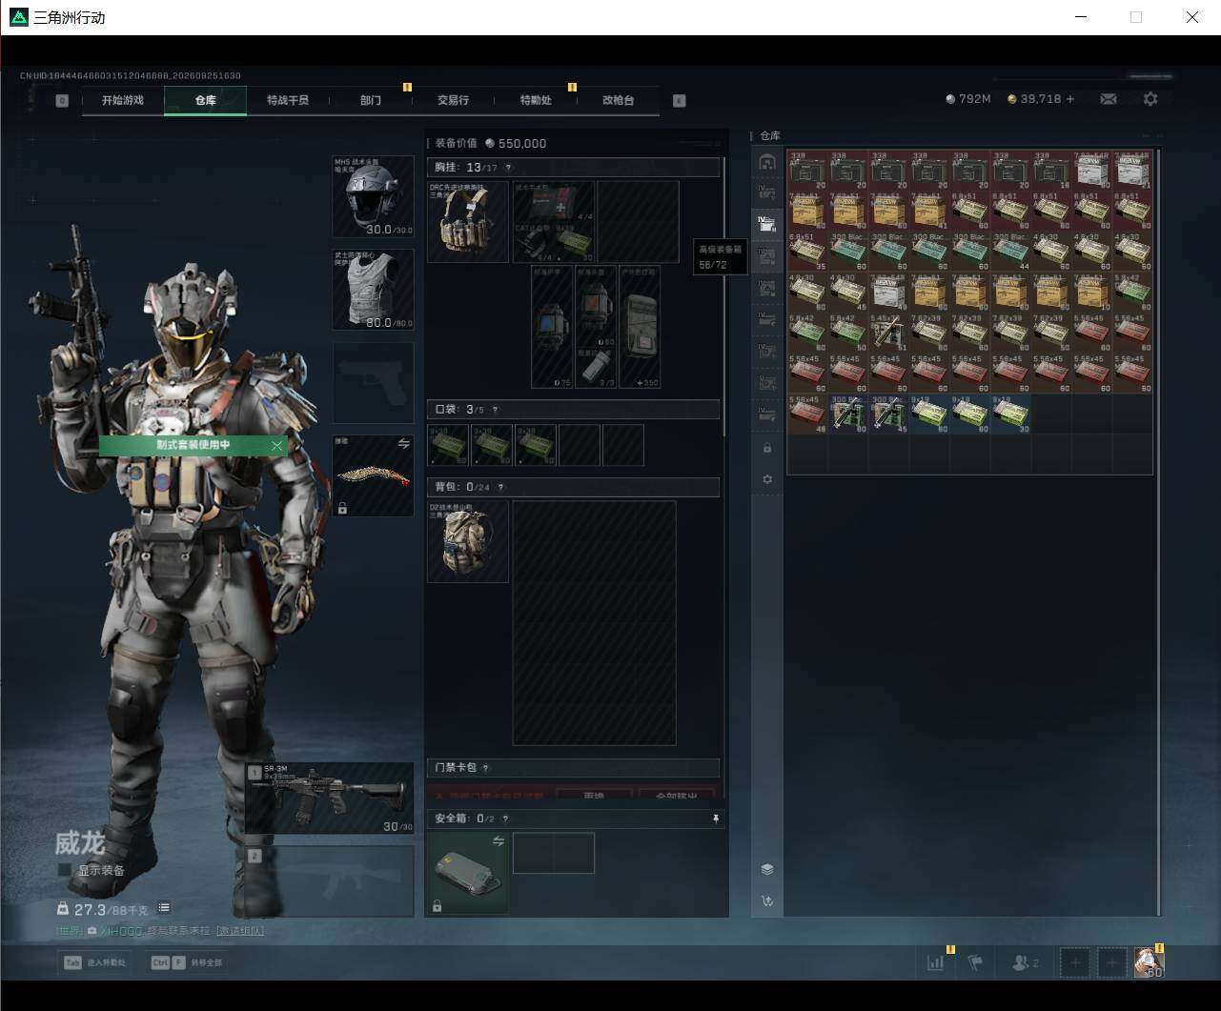Open the settings gear in top bar

click(x=1150, y=99)
